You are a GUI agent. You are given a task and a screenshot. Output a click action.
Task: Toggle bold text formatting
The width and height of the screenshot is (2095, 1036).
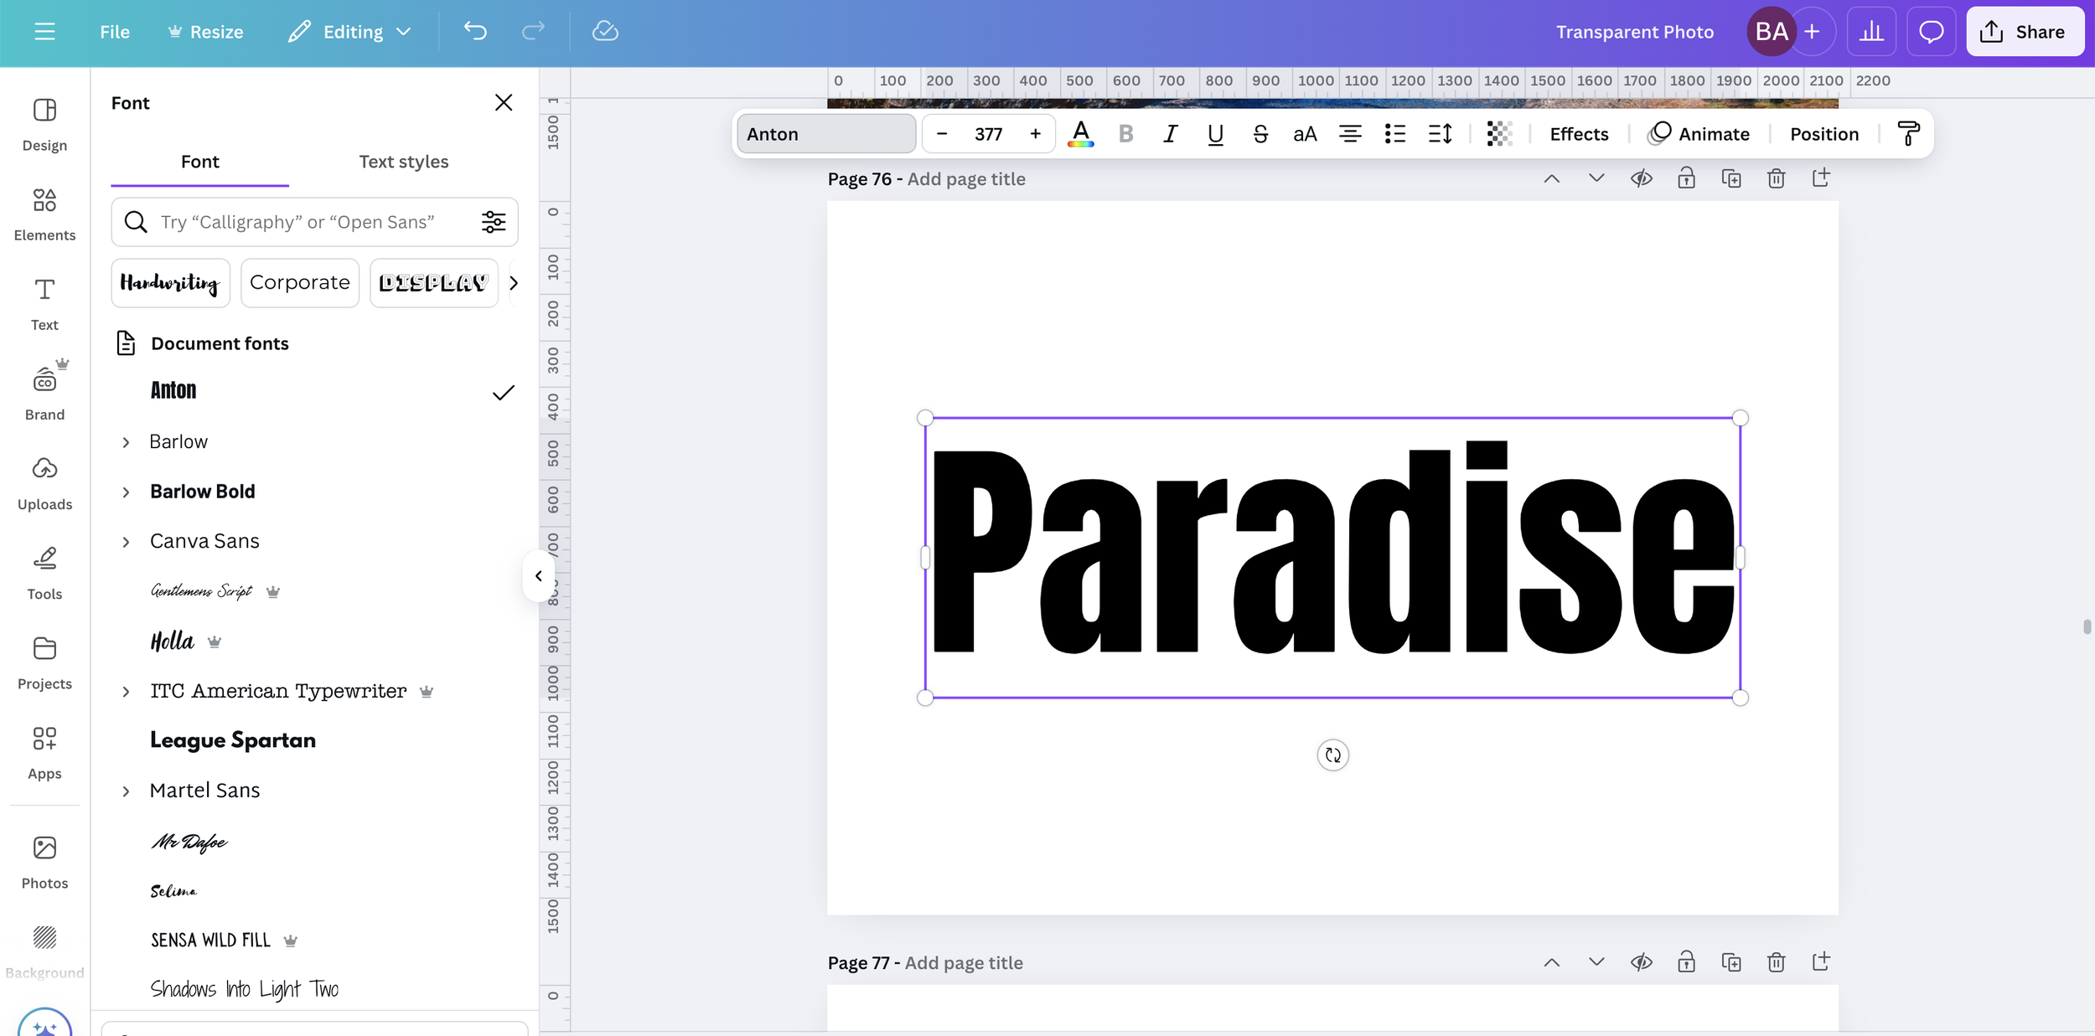pyautogui.click(x=1125, y=134)
